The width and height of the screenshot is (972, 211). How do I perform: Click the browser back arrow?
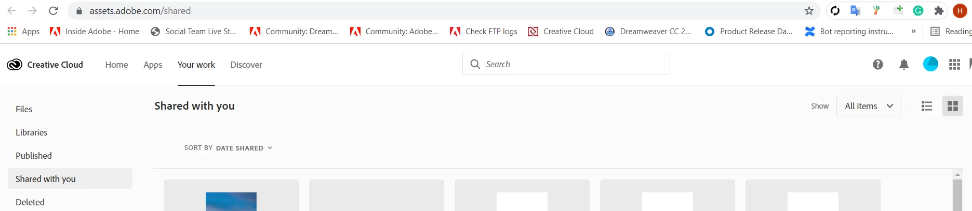click(11, 11)
